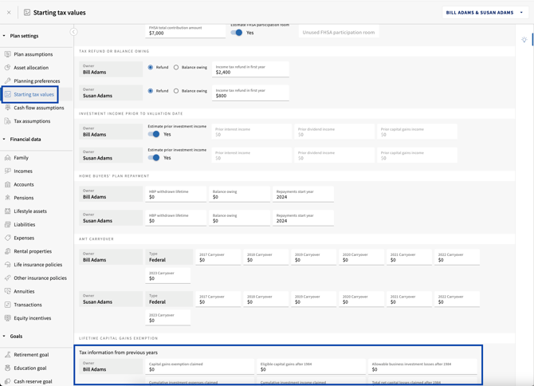
Task: Click the Education goal icon
Action: pyautogui.click(x=7, y=368)
